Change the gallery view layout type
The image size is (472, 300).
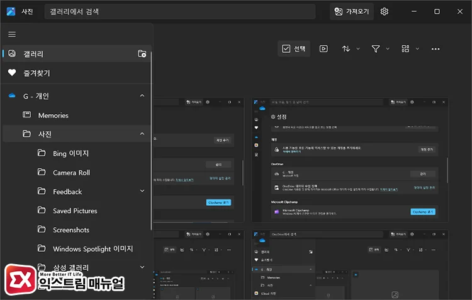[409, 49]
